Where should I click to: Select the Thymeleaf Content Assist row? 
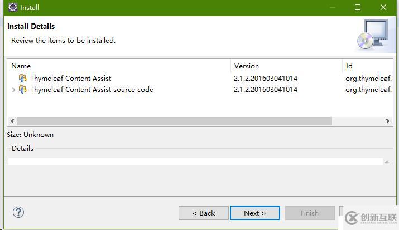pos(200,78)
